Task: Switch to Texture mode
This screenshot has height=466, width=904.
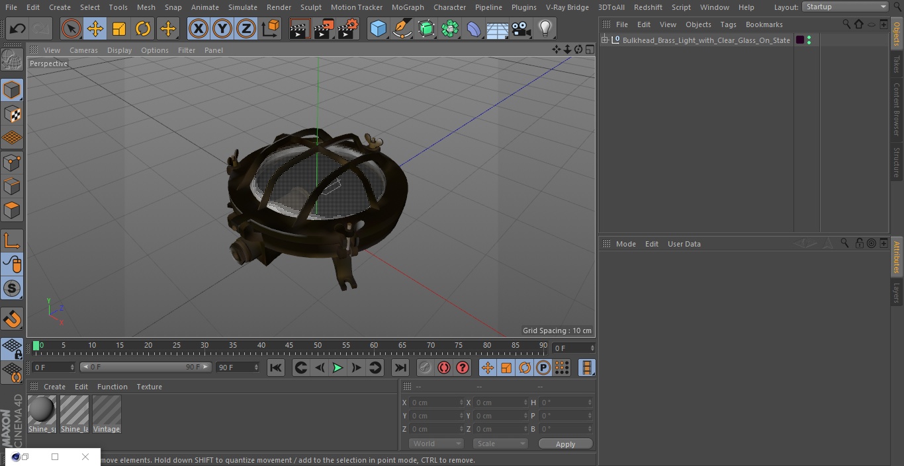Action: [12, 114]
